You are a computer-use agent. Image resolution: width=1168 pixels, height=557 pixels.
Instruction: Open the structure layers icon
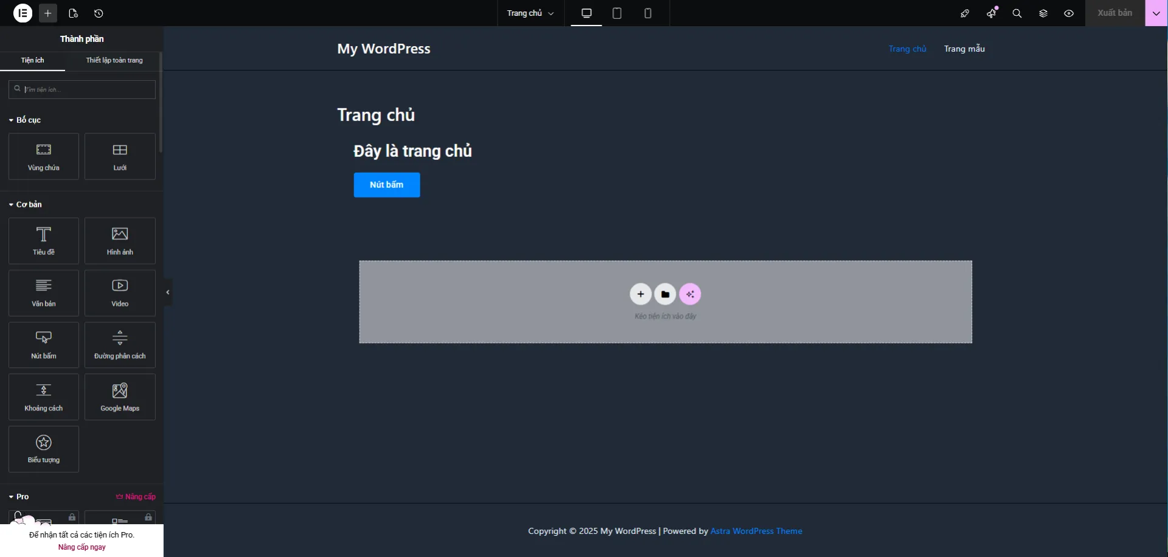pyautogui.click(x=1043, y=13)
